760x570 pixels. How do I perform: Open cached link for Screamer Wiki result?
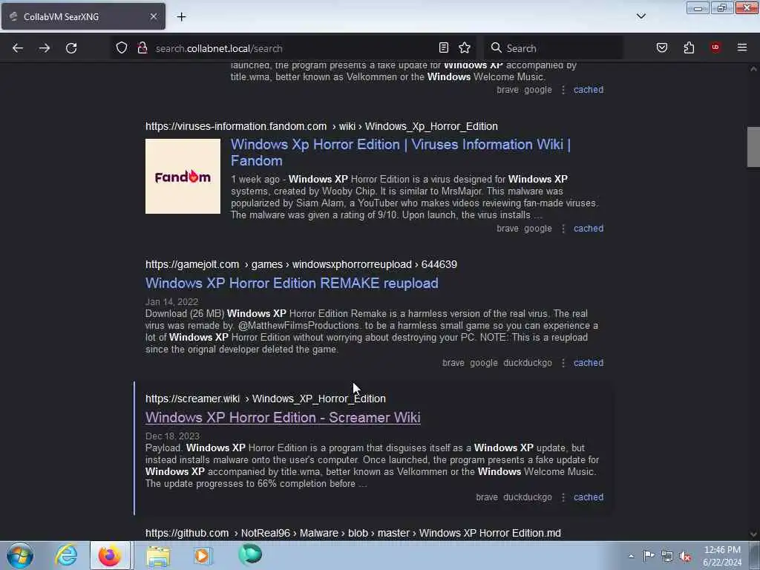tap(589, 497)
